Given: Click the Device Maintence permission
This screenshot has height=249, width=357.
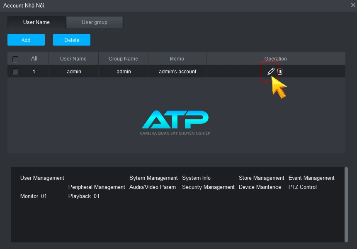Looking at the screenshot, I should click(x=260, y=187).
